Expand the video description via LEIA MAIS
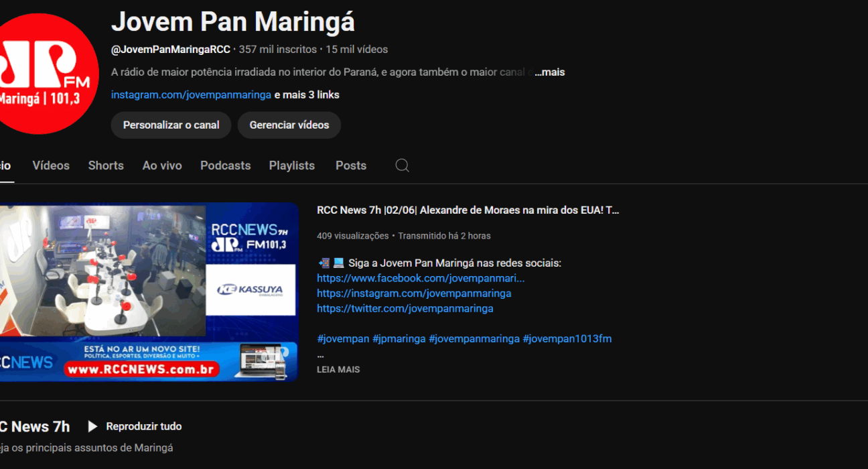This screenshot has width=868, height=469. (338, 369)
